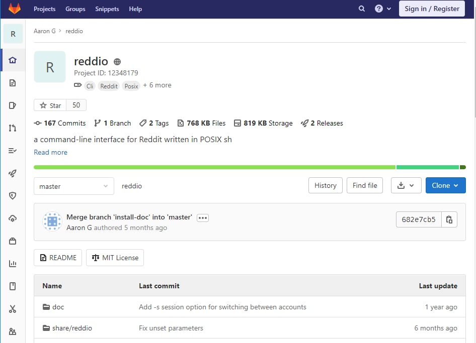Screen dimensions: 476x343
Task: Open the Clone dropdown
Action: point(445,185)
